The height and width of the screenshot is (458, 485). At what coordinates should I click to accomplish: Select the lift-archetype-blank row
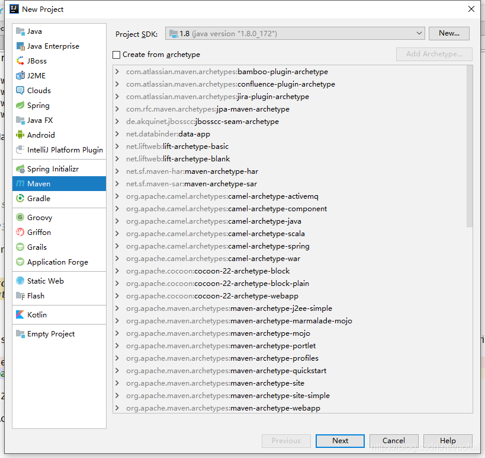pyautogui.click(x=290, y=158)
